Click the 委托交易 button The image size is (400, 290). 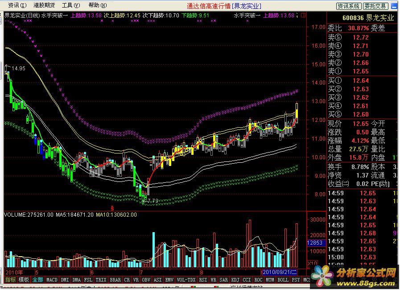tap(375, 6)
